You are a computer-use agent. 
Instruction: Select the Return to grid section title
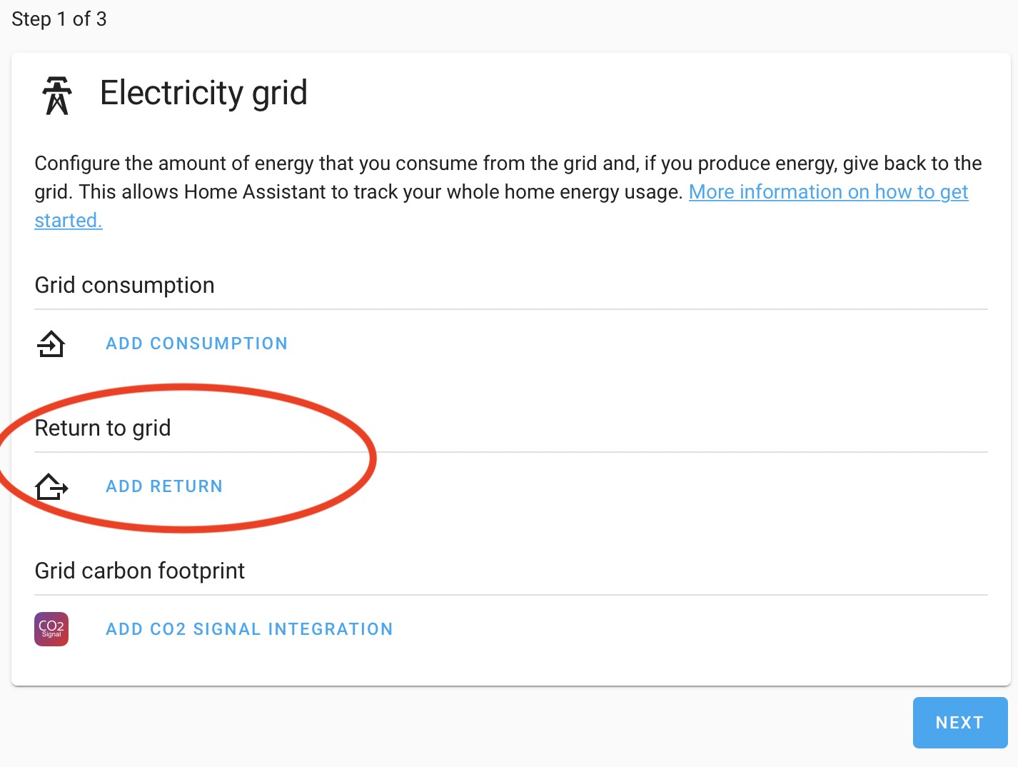103,428
